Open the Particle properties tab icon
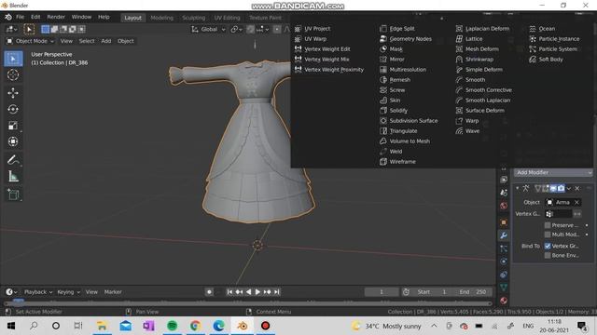597x335 pixels. tap(504, 248)
